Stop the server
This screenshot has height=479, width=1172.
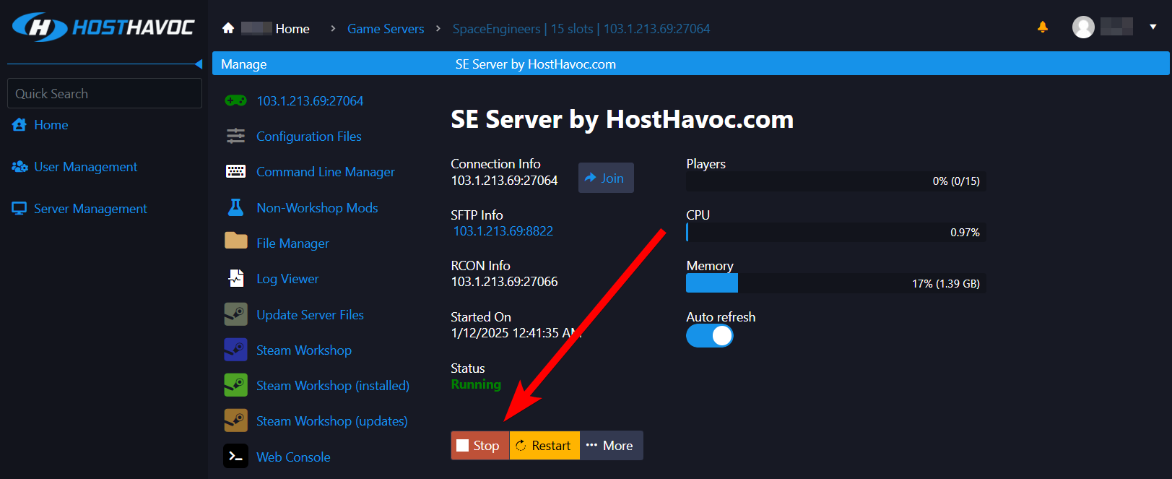480,446
